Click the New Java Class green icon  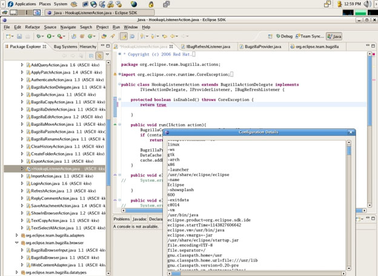click(x=90, y=36)
